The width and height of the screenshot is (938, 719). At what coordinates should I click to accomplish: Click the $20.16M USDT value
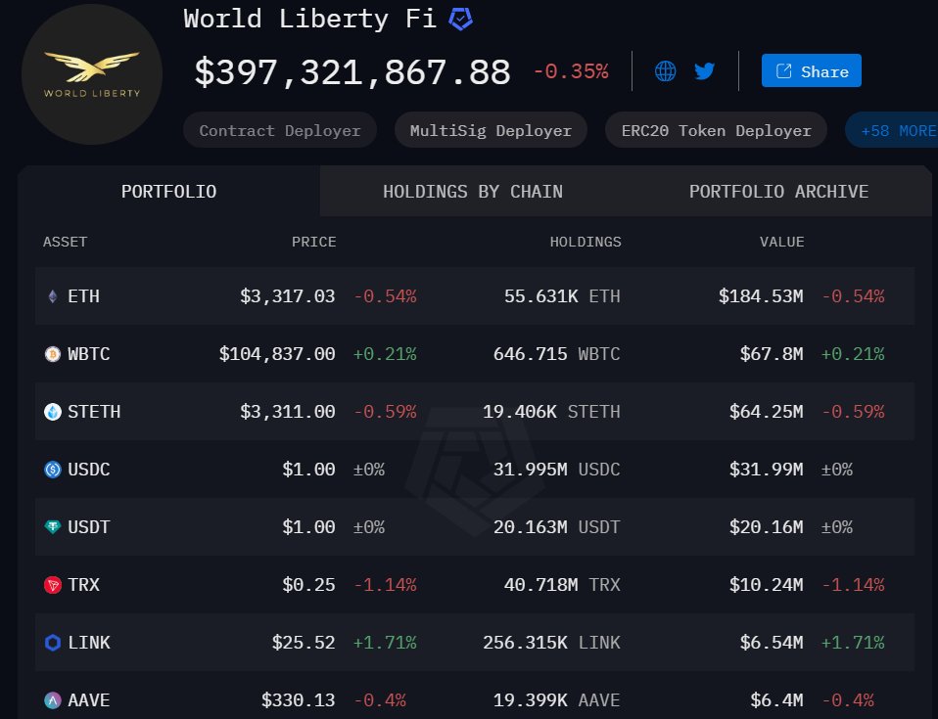pos(766,526)
